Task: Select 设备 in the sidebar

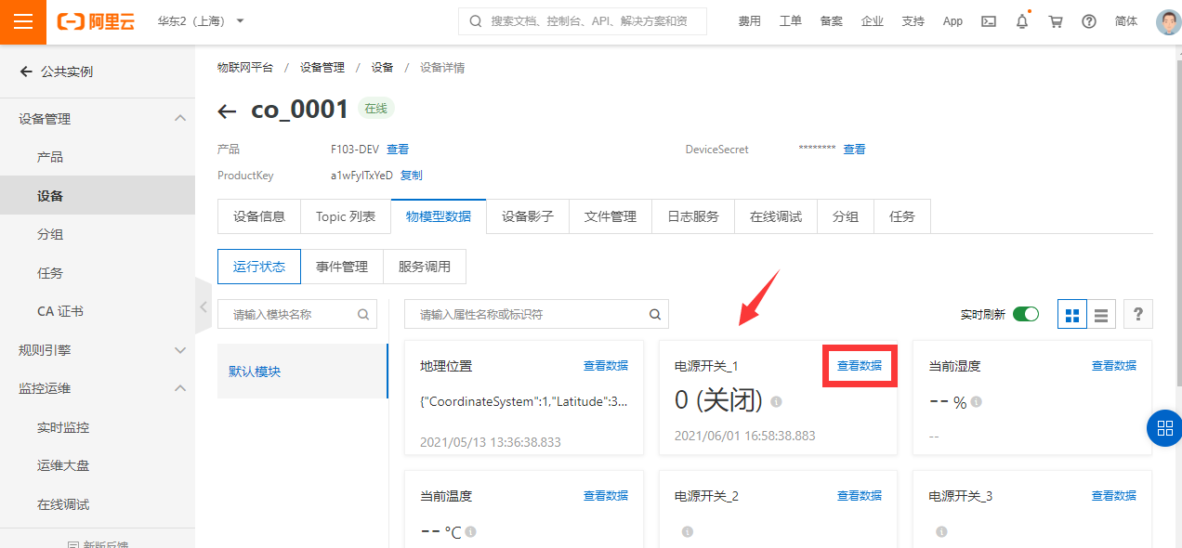Action: coord(98,196)
